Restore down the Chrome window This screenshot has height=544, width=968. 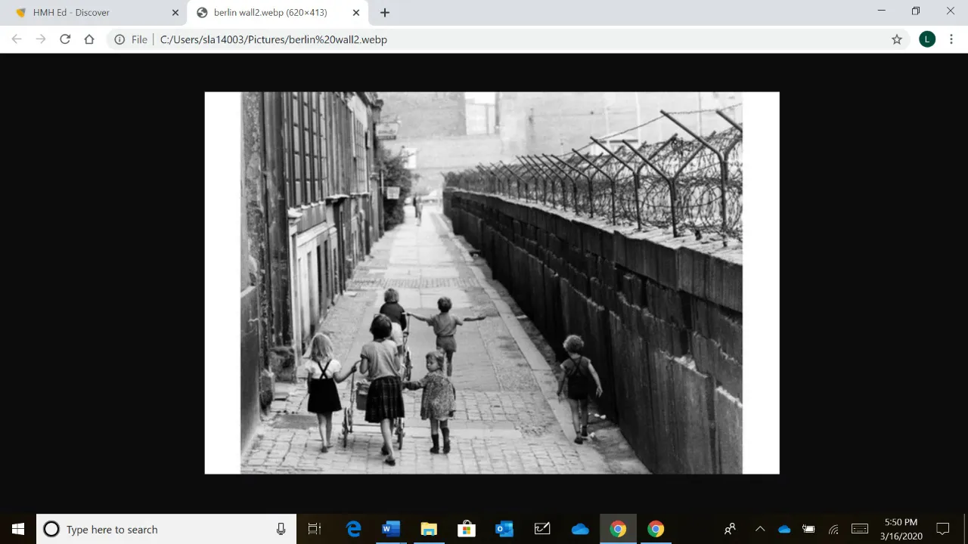[x=916, y=11]
